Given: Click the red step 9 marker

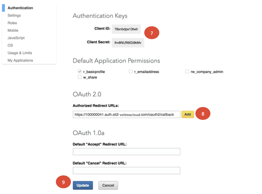Looking at the screenshot, I should coord(63,182).
